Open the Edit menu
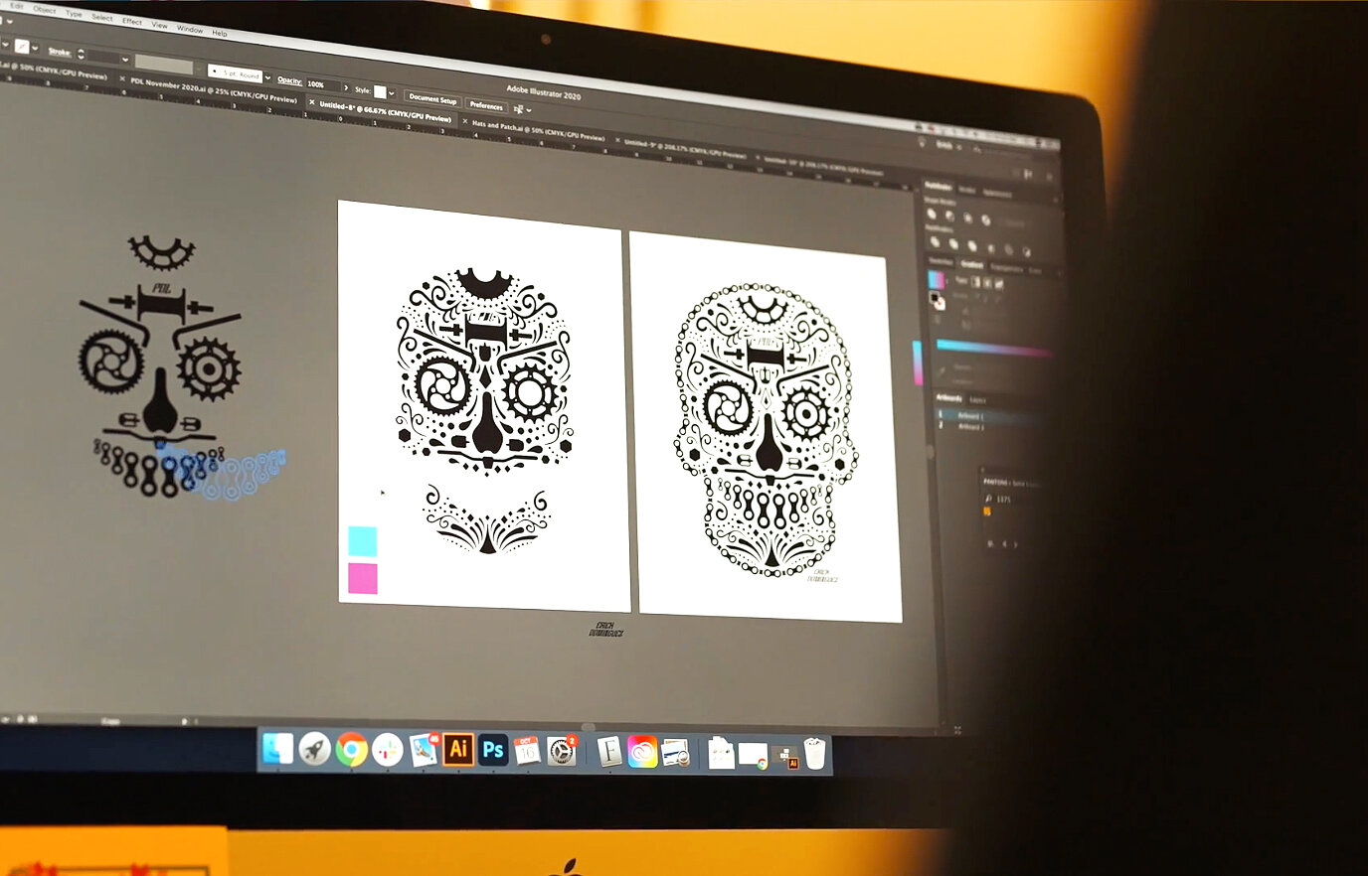This screenshot has height=876, width=1368. tap(17, 6)
